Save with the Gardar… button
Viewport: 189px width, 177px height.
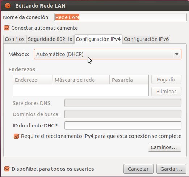click(x=171, y=169)
